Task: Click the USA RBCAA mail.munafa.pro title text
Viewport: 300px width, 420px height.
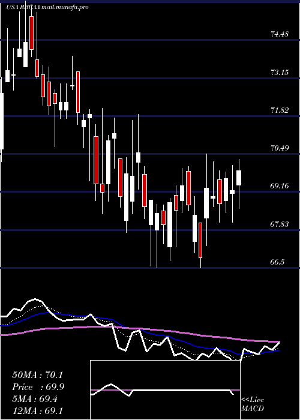Action: point(47,7)
